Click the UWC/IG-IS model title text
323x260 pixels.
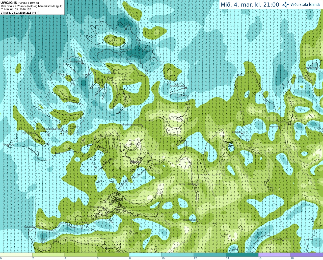(9, 3)
